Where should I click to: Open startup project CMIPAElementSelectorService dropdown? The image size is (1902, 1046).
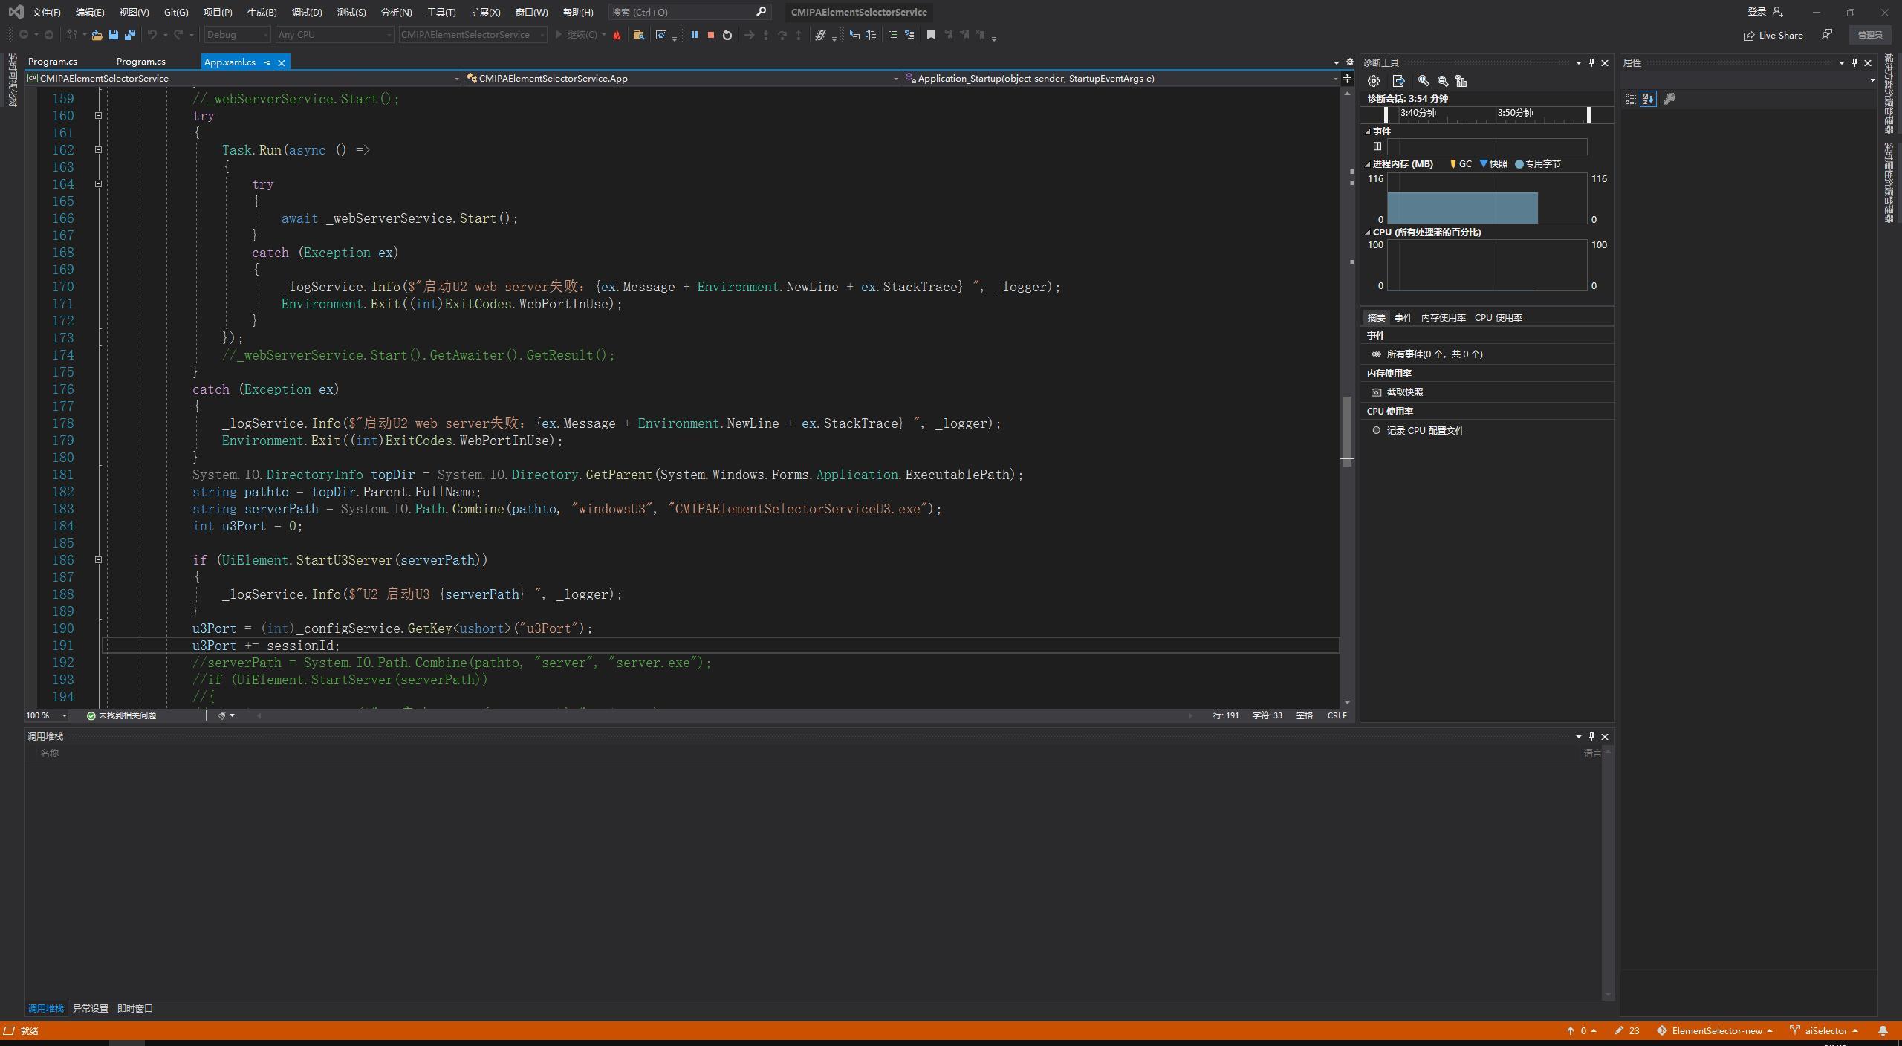click(x=473, y=35)
